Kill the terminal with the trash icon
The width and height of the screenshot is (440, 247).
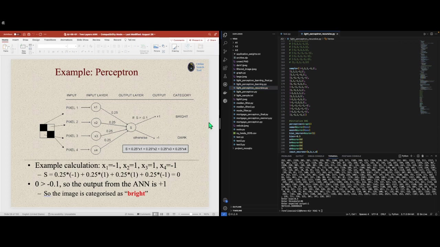[x=423, y=156]
